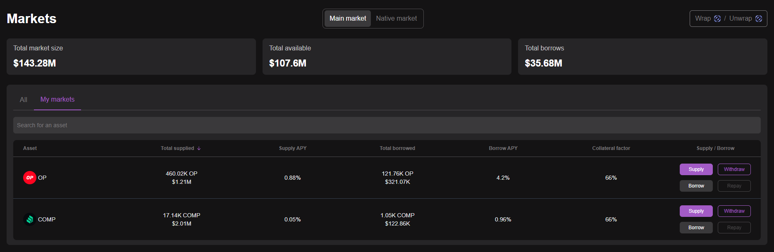Select the My markets tab
The width and height of the screenshot is (774, 252).
pos(57,100)
